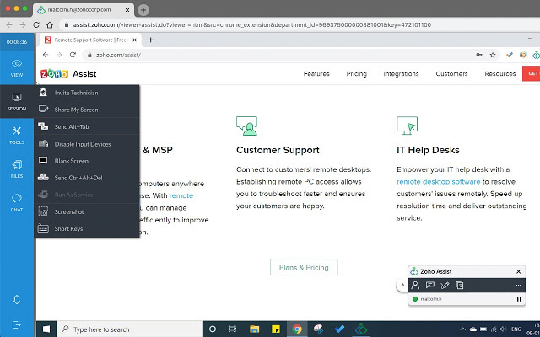Open the Files transfer panel
540x337 pixels.
point(17,168)
